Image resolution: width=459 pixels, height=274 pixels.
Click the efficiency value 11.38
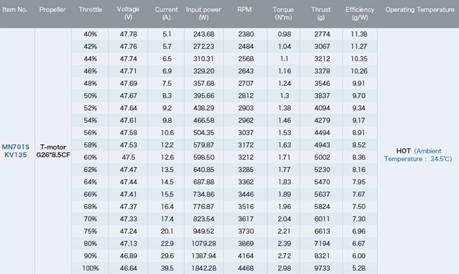(359, 33)
